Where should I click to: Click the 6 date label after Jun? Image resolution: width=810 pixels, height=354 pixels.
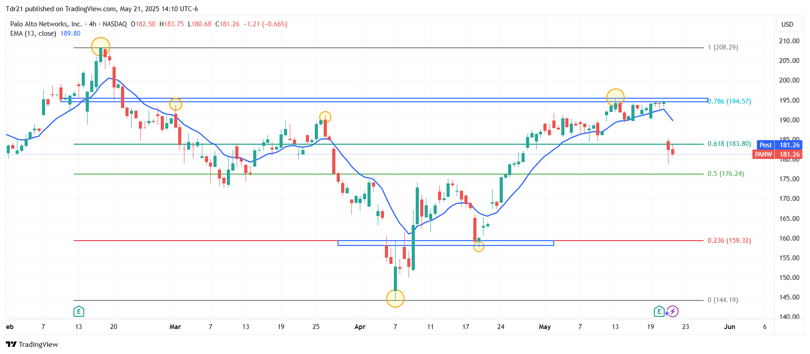[765, 327]
